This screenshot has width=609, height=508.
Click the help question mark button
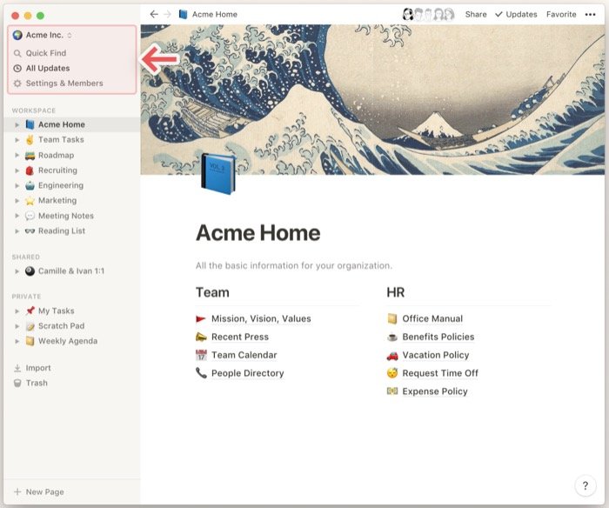click(x=586, y=485)
